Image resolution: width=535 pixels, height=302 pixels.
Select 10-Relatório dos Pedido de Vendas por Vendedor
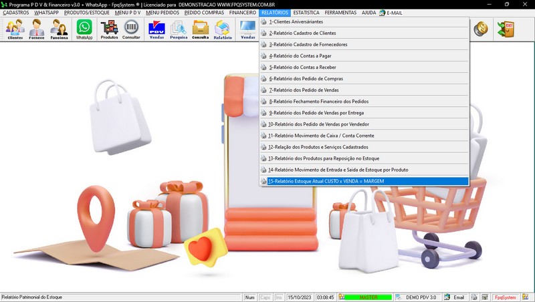(x=364, y=124)
